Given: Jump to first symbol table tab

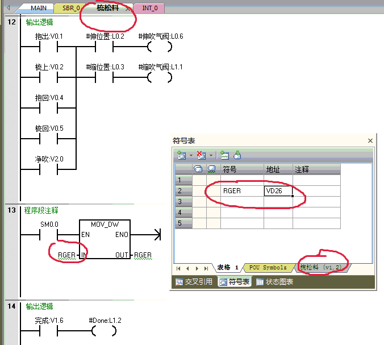Looking at the screenshot, I should tap(178, 268).
